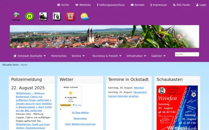Click the Ockstadt panorama banner image

click(104, 36)
